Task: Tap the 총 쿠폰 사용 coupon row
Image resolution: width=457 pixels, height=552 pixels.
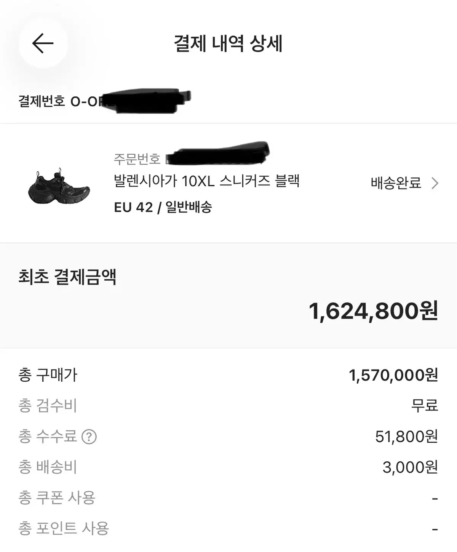Action: [228, 498]
